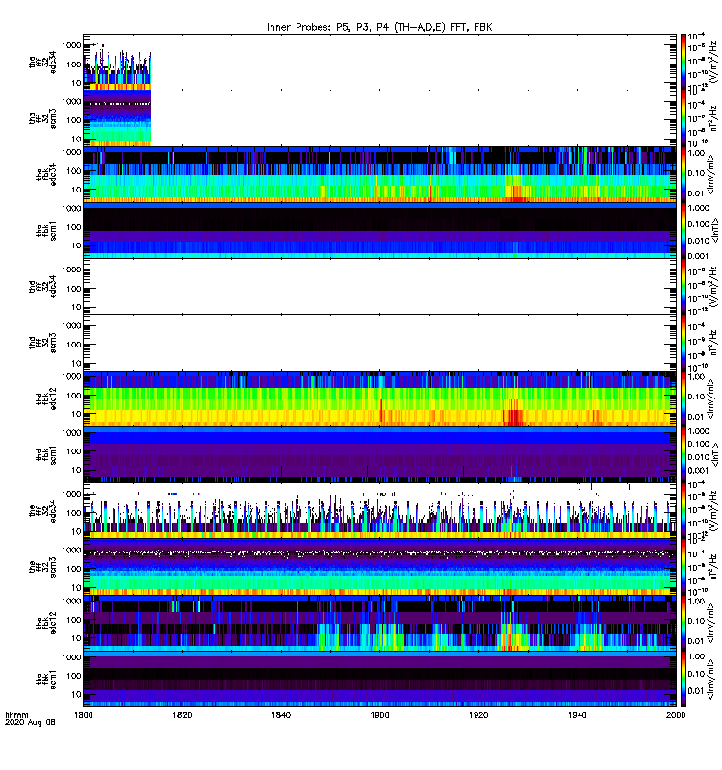Click the tha fff edc34 spectrogram data block

116,67
